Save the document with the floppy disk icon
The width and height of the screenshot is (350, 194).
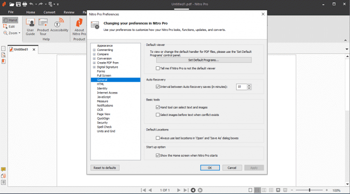point(18,4)
